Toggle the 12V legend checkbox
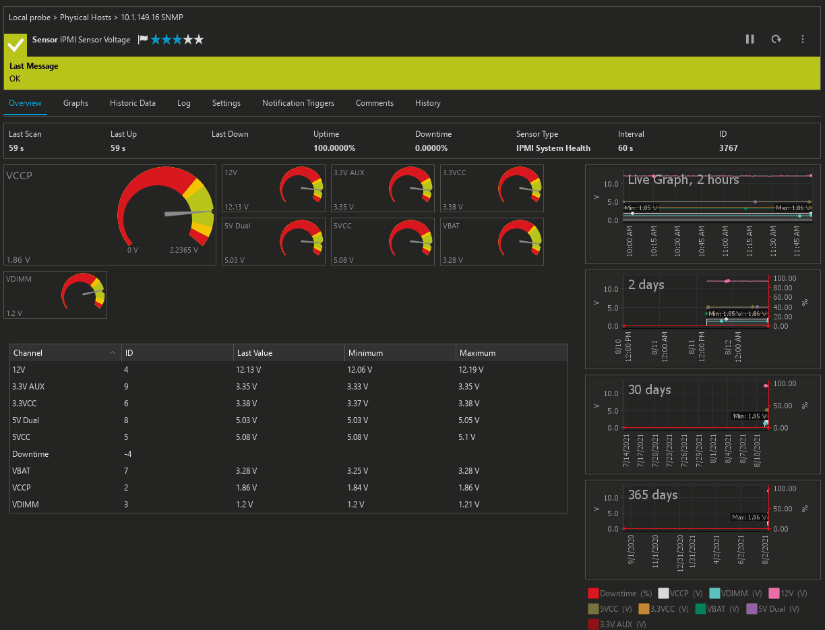Screen dimensions: 825x630 point(774,594)
